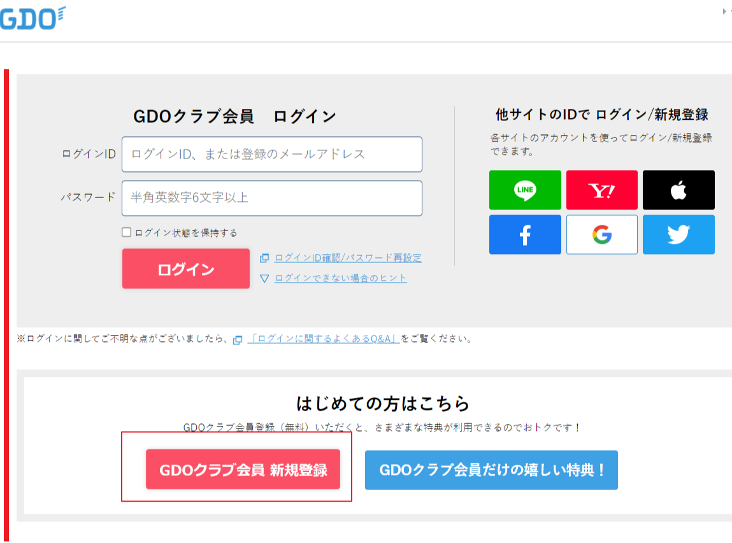Click the external link icon beside password reset
The width and height of the screenshot is (732, 543).
click(264, 258)
